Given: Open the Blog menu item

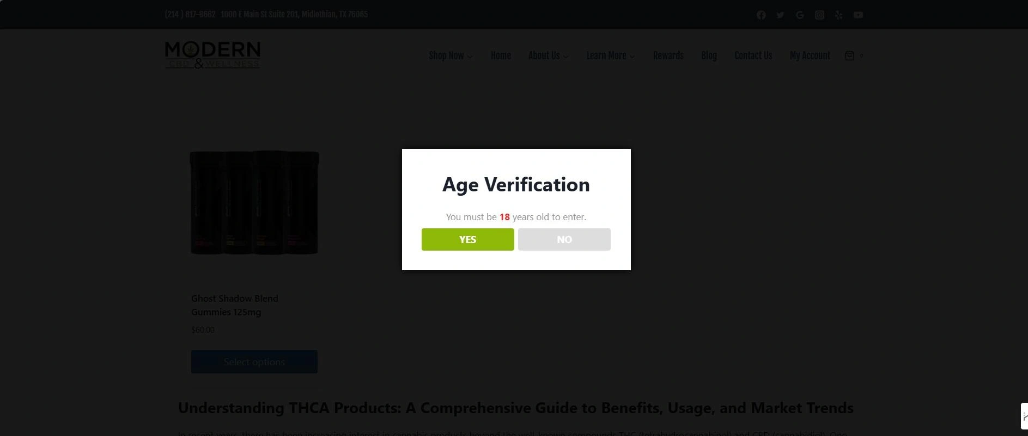Looking at the screenshot, I should 709,55.
